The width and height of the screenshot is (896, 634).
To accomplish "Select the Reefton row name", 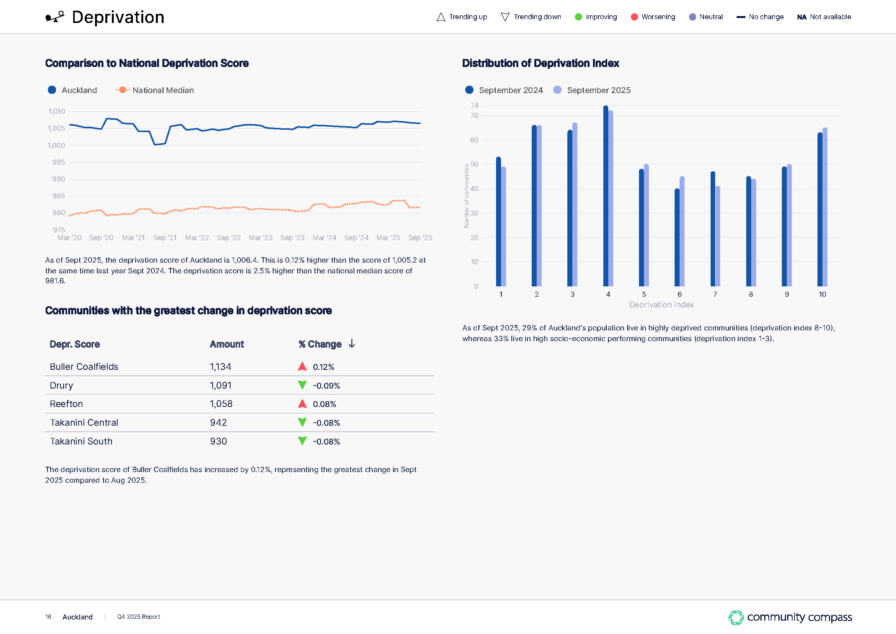I will point(66,404).
